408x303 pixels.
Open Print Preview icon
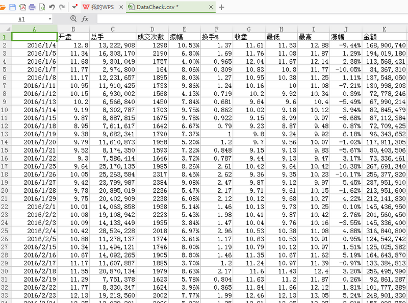[x=42, y=7]
